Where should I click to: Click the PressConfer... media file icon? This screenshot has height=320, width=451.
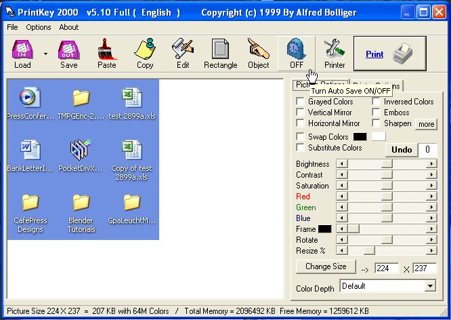click(x=30, y=98)
